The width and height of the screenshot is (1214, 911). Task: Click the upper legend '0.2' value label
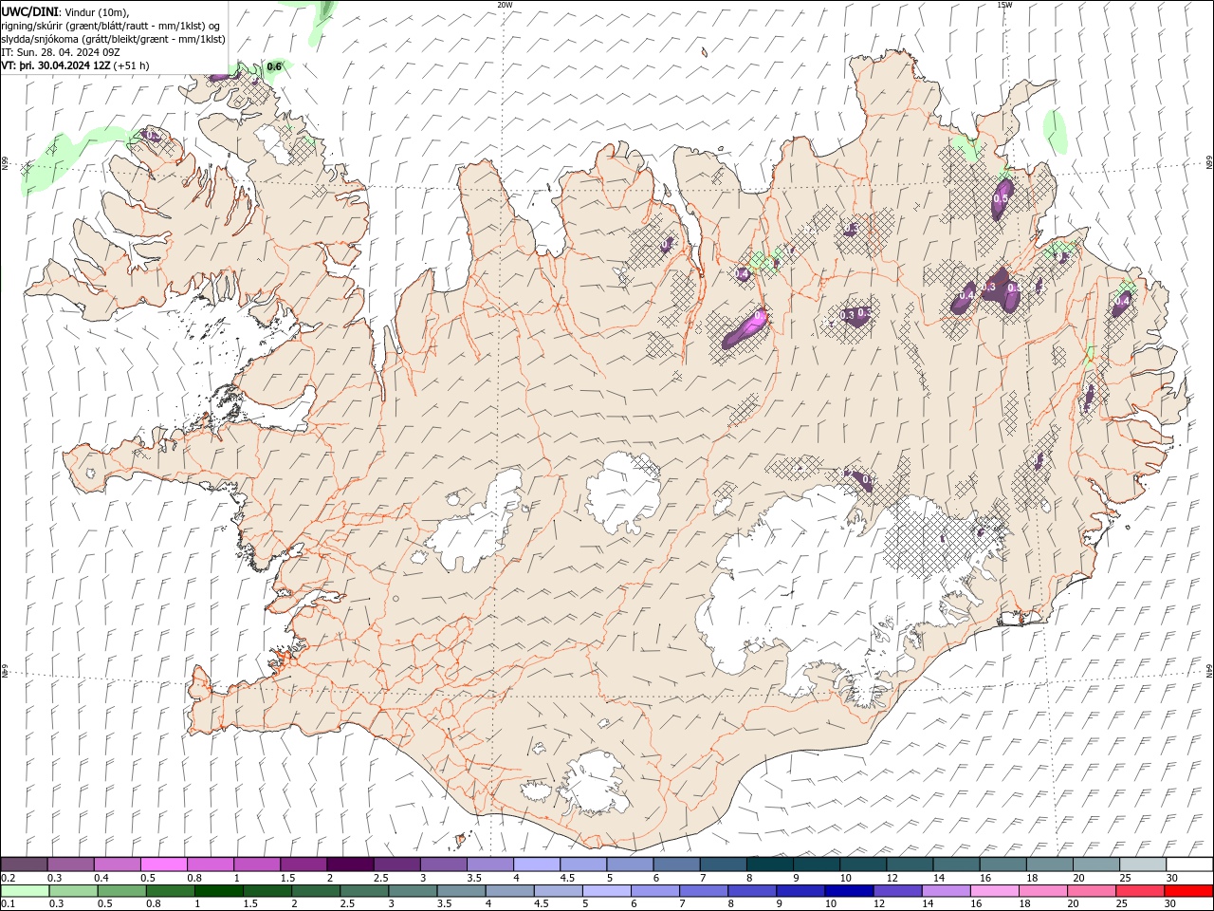click(8, 878)
